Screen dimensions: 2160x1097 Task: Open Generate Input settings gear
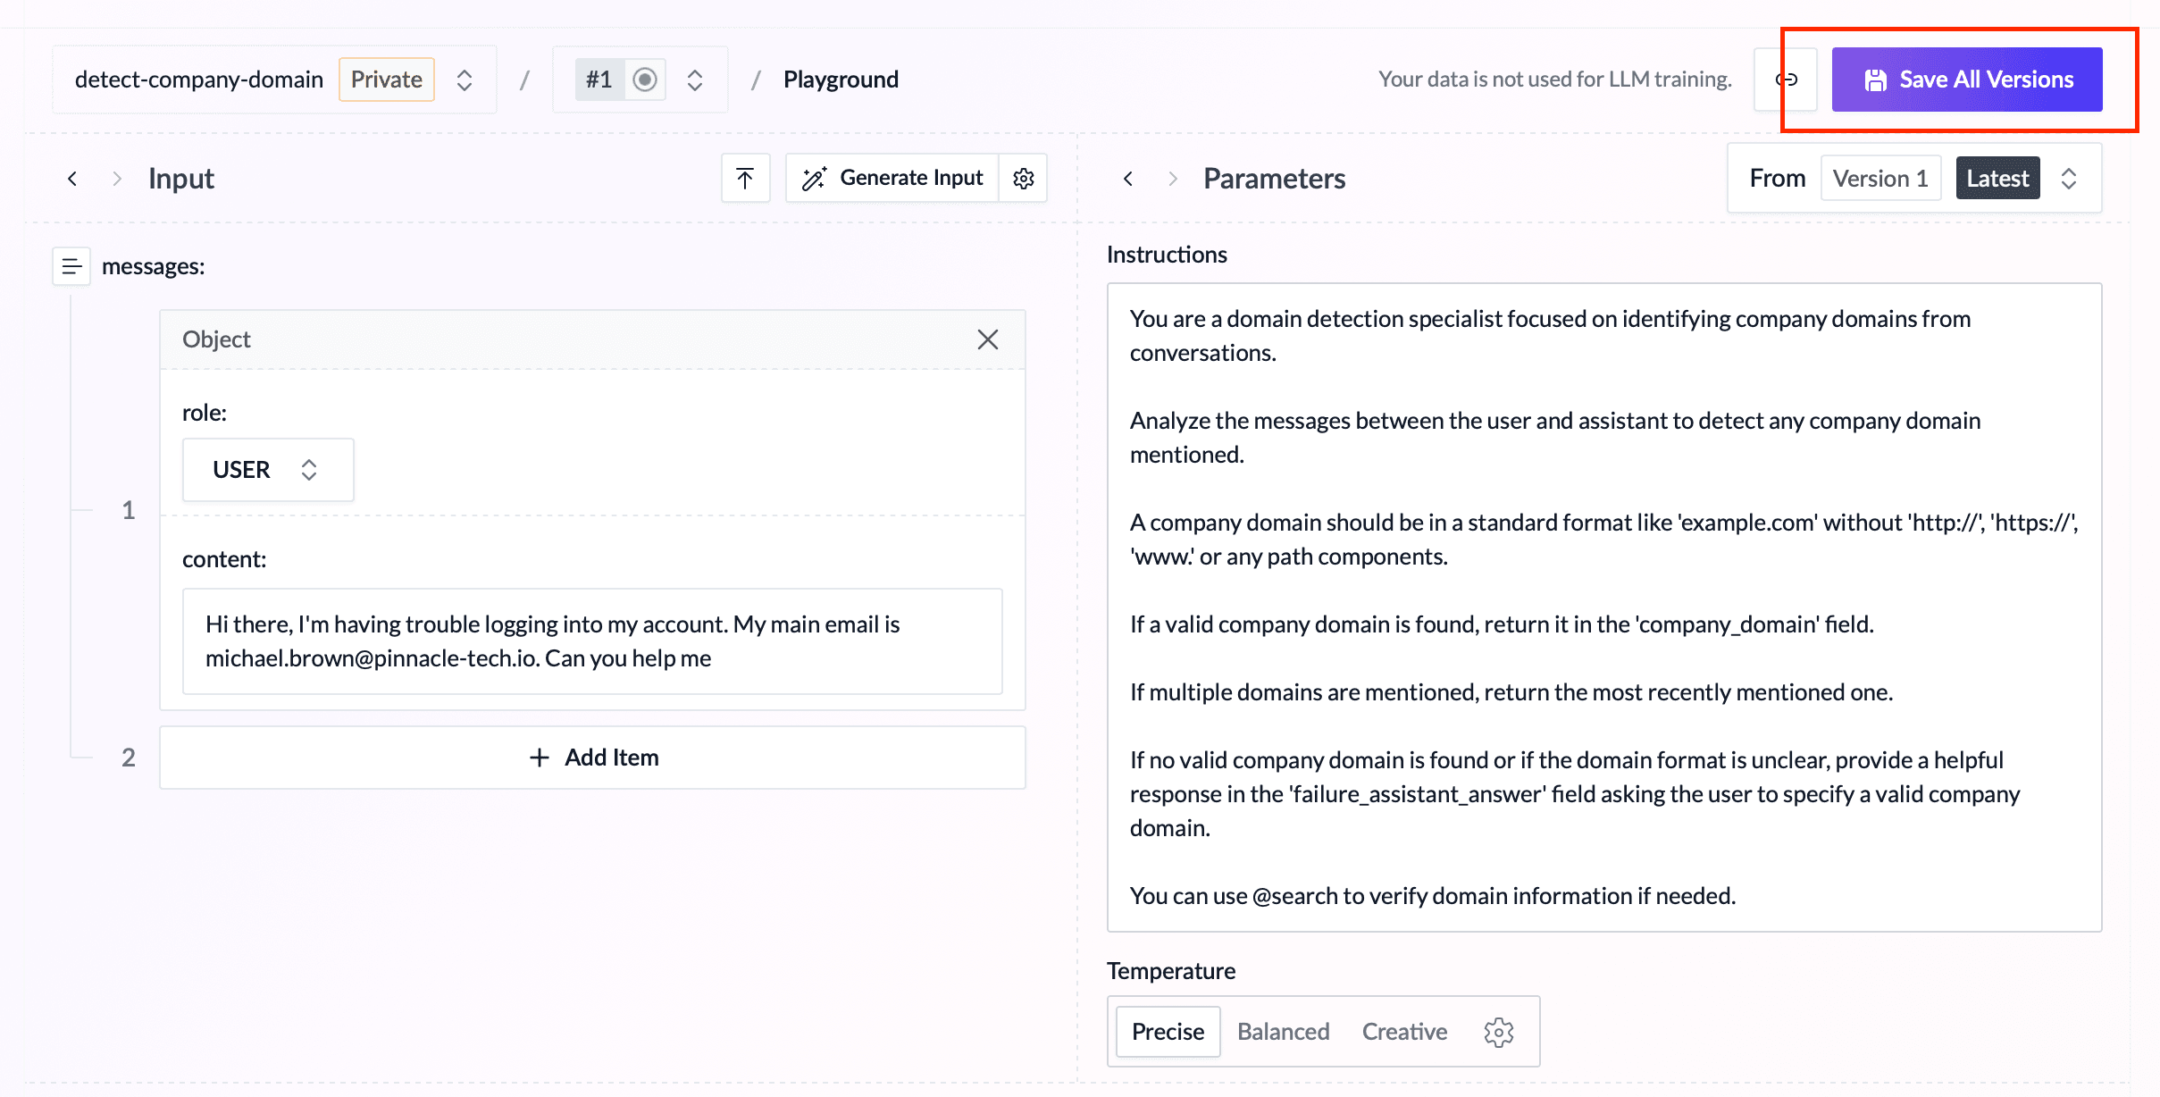1024,178
